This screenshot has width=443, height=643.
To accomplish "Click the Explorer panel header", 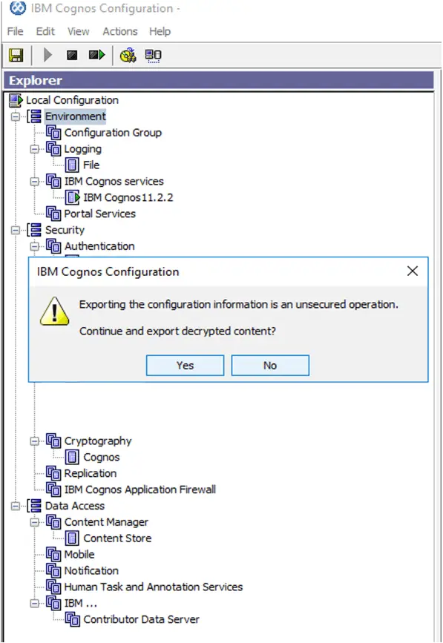I will [219, 80].
